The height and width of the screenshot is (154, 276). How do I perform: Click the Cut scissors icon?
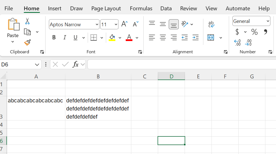click(27, 21)
